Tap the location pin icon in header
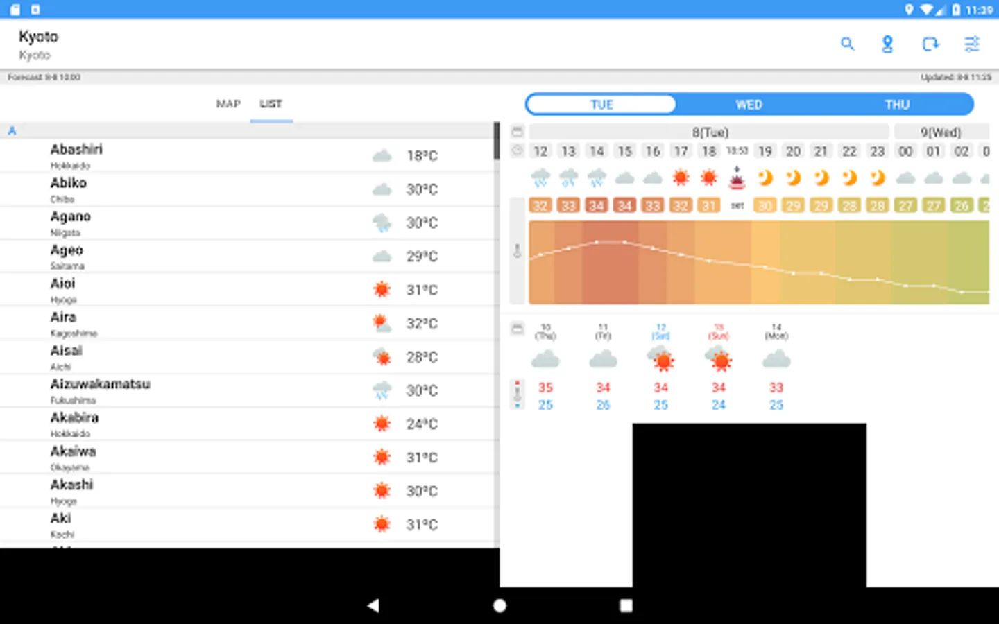The width and height of the screenshot is (999, 624). [x=887, y=44]
